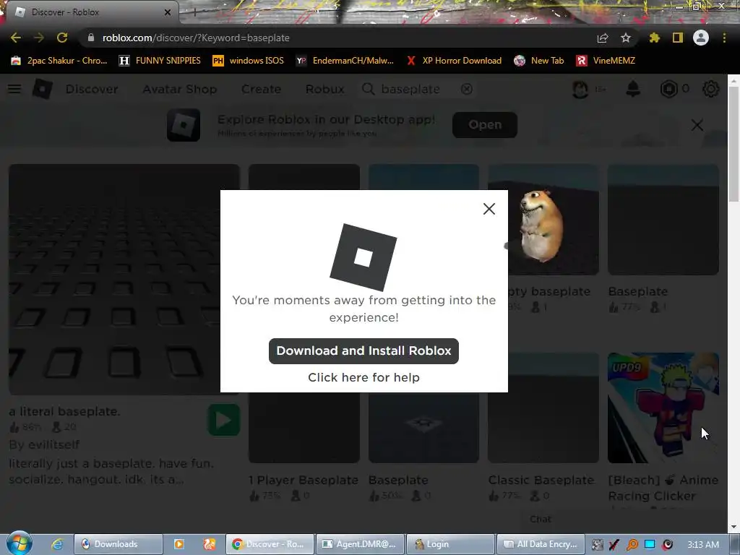Go to Discover in Roblox nav
740x555 pixels.
(92, 89)
